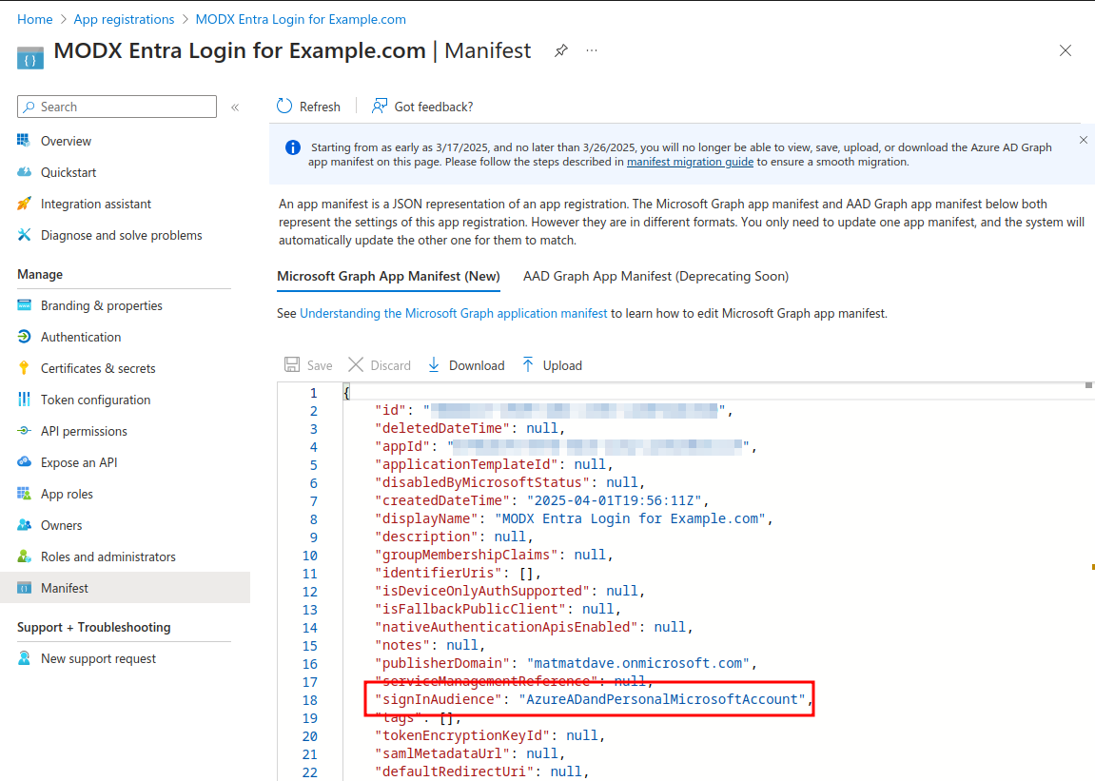
Task: Click the Search box in the sidebar
Action: tap(117, 107)
